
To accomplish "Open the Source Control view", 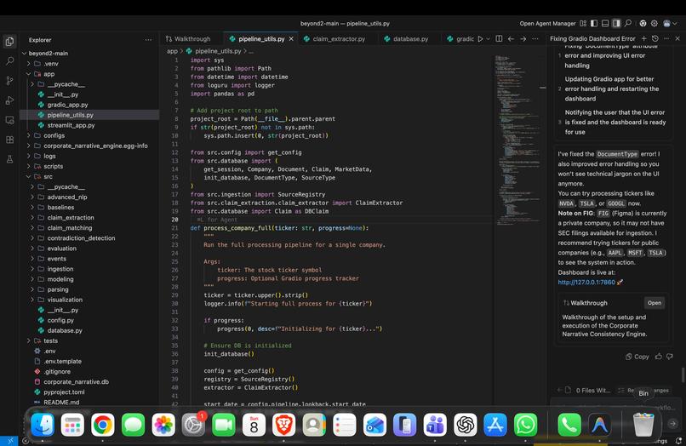I will (x=9, y=81).
